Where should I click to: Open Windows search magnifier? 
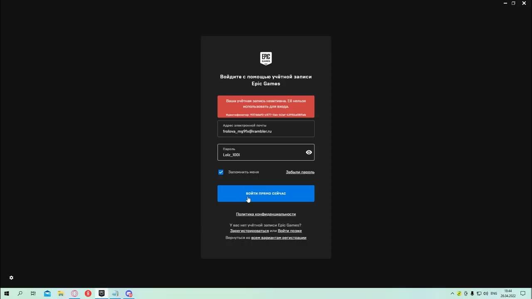tap(20, 294)
